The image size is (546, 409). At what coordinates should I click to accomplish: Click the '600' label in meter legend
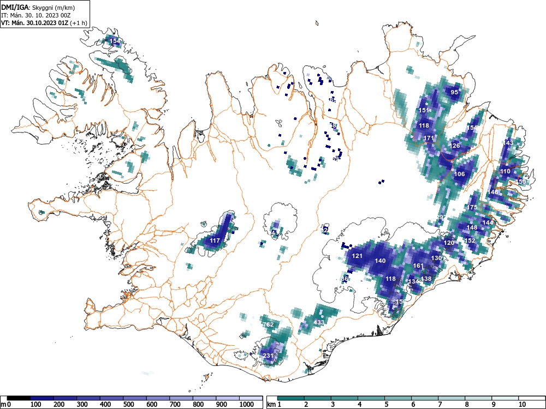pos(152,405)
